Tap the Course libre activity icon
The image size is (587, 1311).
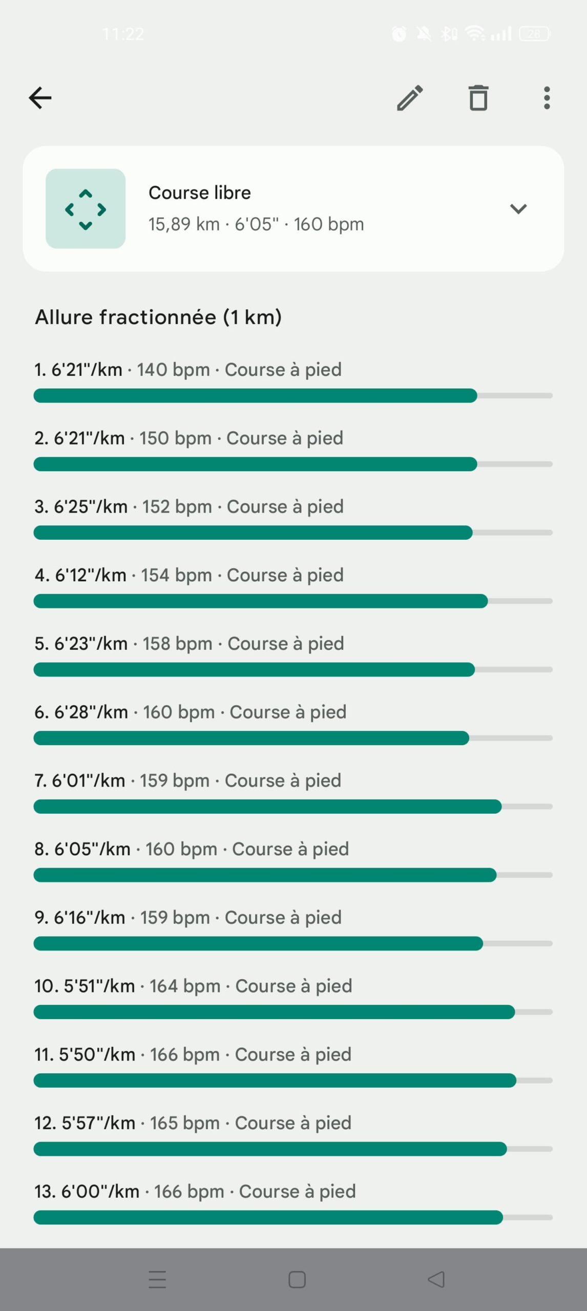[x=86, y=209]
